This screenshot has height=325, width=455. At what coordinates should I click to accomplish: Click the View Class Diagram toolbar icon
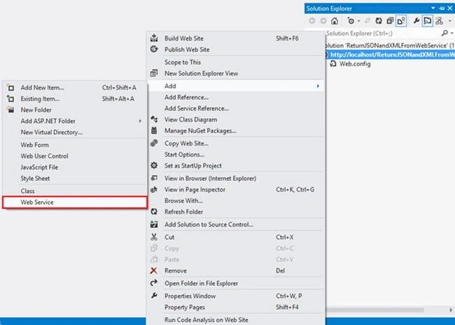click(440, 21)
